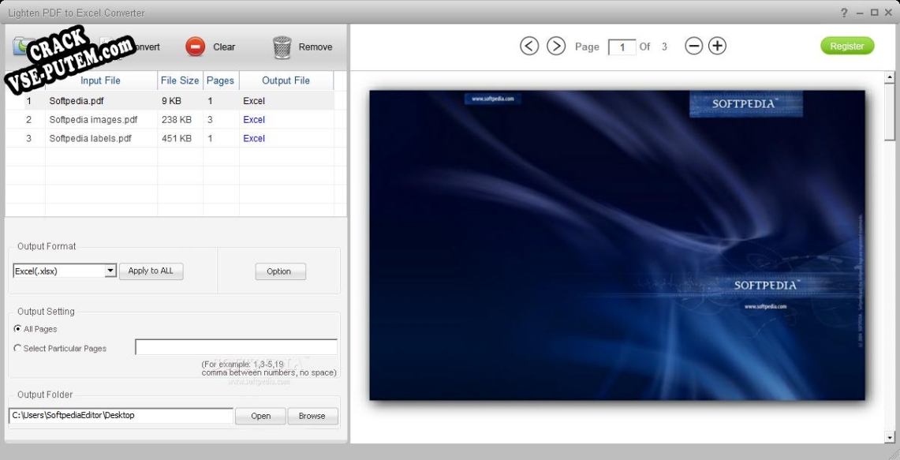Click the output folder path field
Viewport: 900px width, 460px height.
(x=121, y=415)
